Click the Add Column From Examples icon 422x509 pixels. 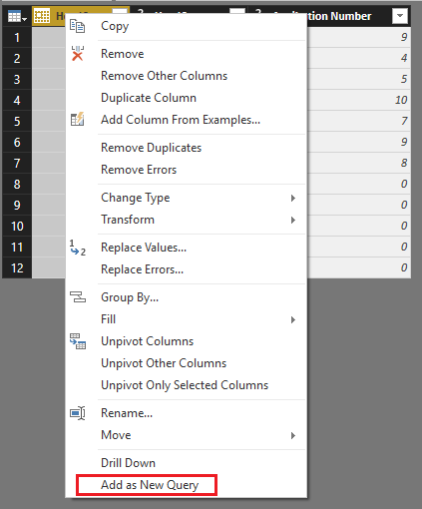click(78, 120)
